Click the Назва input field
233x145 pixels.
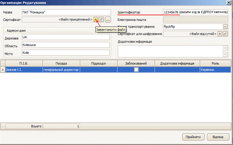(x=66, y=12)
